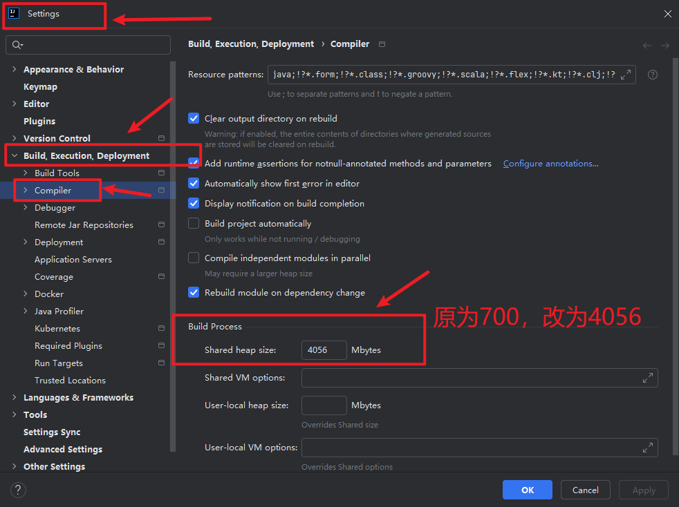Click Build, Execution, Deployment breadcrumb
The height and width of the screenshot is (507, 679).
(x=251, y=44)
